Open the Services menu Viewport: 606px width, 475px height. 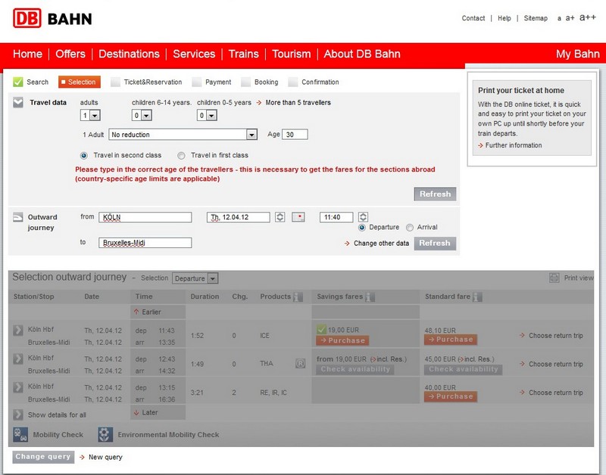pyautogui.click(x=194, y=54)
